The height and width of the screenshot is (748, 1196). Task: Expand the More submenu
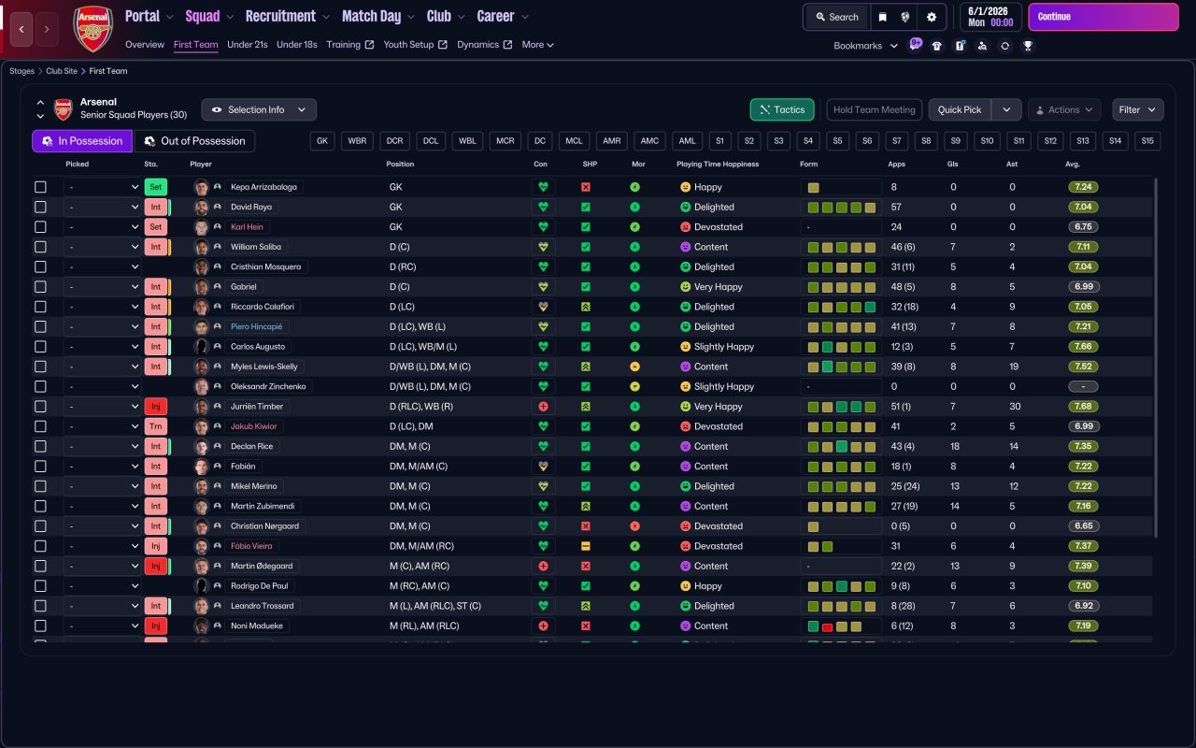[538, 45]
